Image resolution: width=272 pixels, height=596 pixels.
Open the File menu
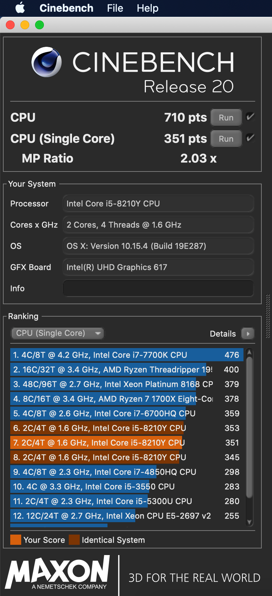pos(115,8)
